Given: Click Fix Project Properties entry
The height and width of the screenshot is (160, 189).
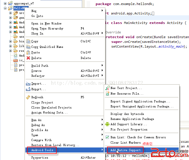Looking at the screenshot, I should pos(129,129).
